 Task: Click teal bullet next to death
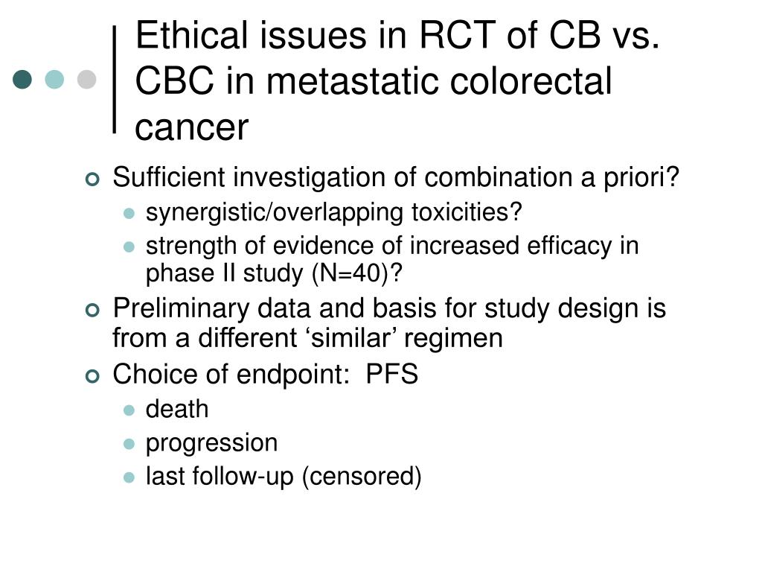coord(129,410)
